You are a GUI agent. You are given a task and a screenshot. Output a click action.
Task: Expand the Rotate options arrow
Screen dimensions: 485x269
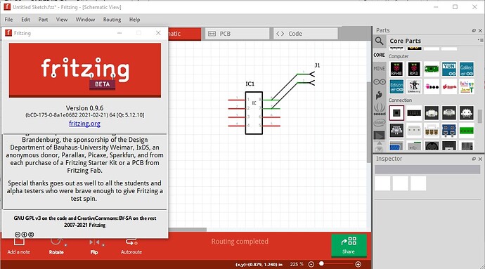(65, 245)
